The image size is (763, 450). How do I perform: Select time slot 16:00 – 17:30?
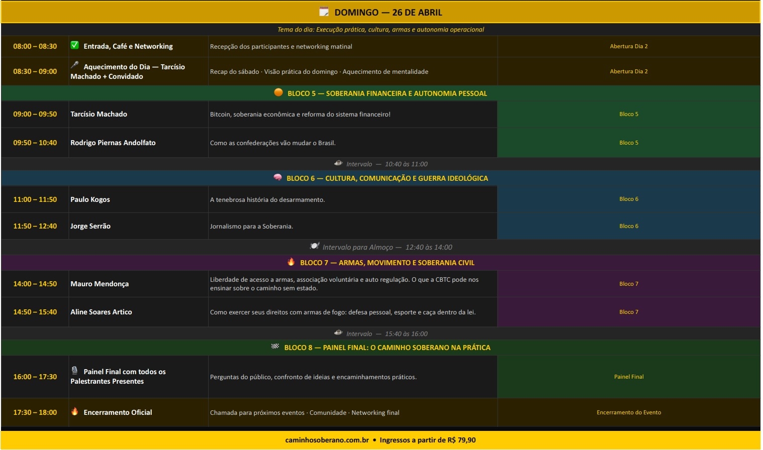point(35,377)
